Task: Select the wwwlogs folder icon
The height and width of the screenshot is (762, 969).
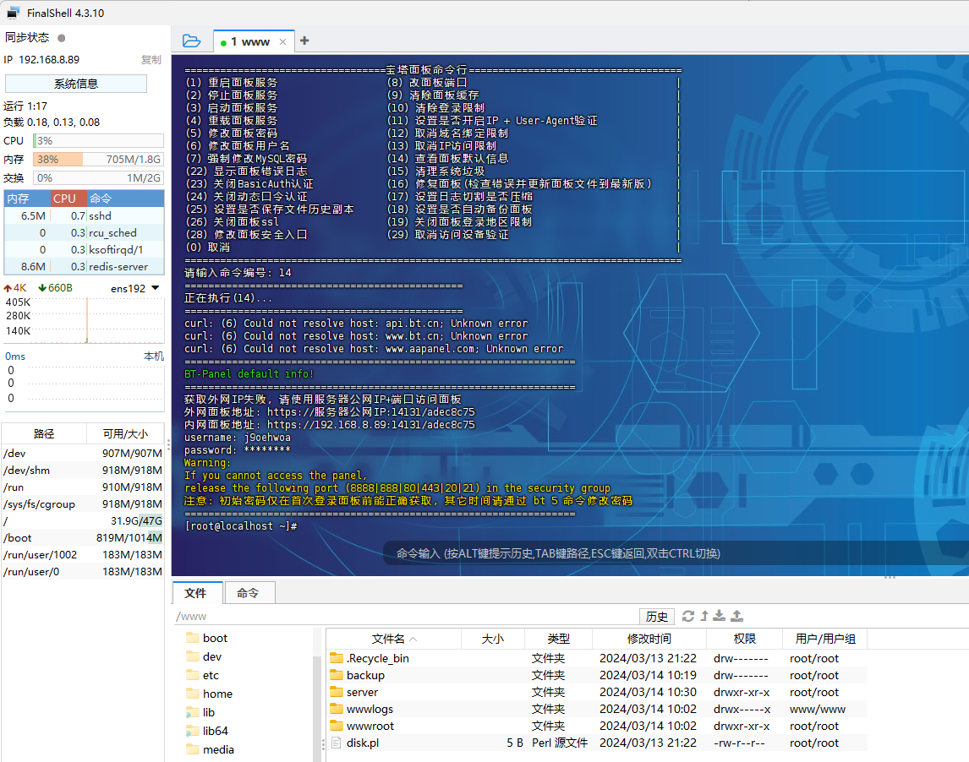Action: (x=337, y=709)
